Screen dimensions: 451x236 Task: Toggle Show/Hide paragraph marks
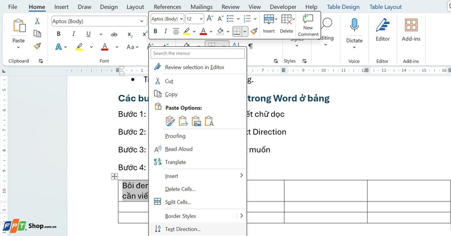click(x=250, y=46)
